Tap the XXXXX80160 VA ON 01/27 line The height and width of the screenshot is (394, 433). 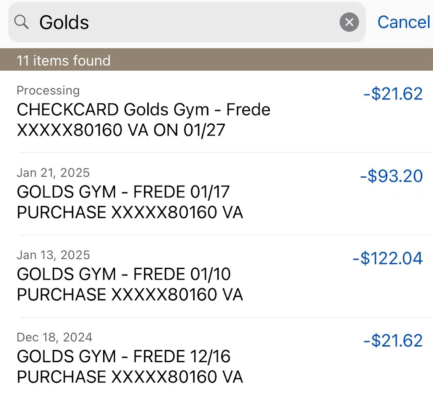pyautogui.click(x=121, y=130)
